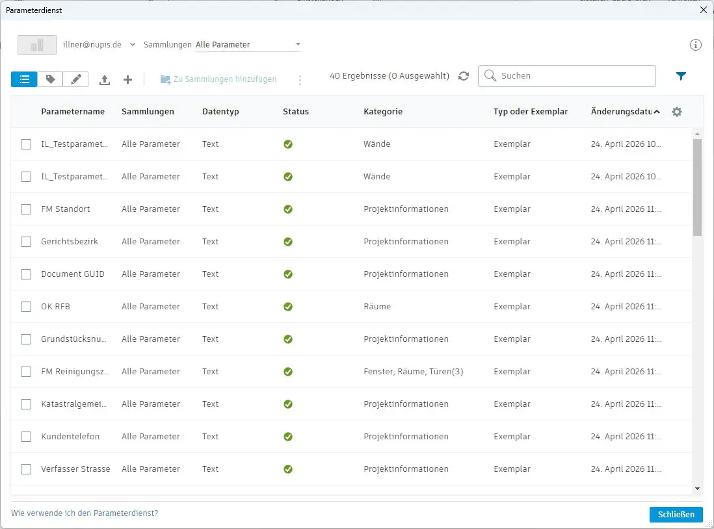Viewport: 714px width, 529px height.
Task: Activate the pencil edit mode icon
Action: (75, 79)
